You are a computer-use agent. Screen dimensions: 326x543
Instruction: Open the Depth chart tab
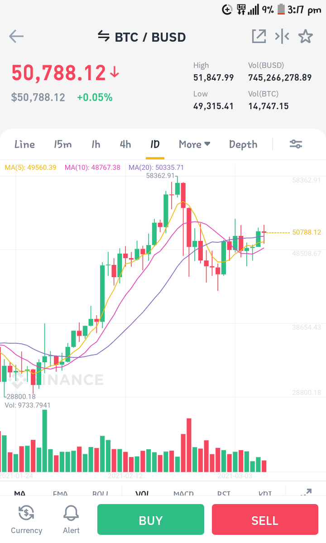click(243, 144)
